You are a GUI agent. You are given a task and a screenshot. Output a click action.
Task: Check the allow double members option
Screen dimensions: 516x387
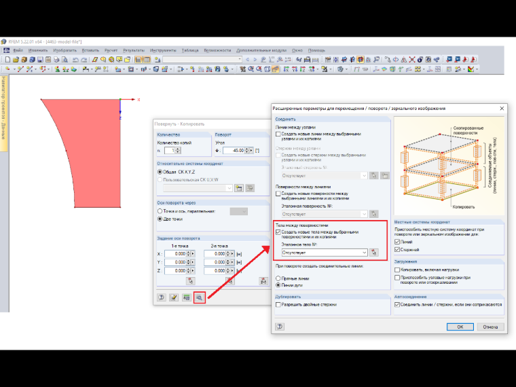pos(278,305)
